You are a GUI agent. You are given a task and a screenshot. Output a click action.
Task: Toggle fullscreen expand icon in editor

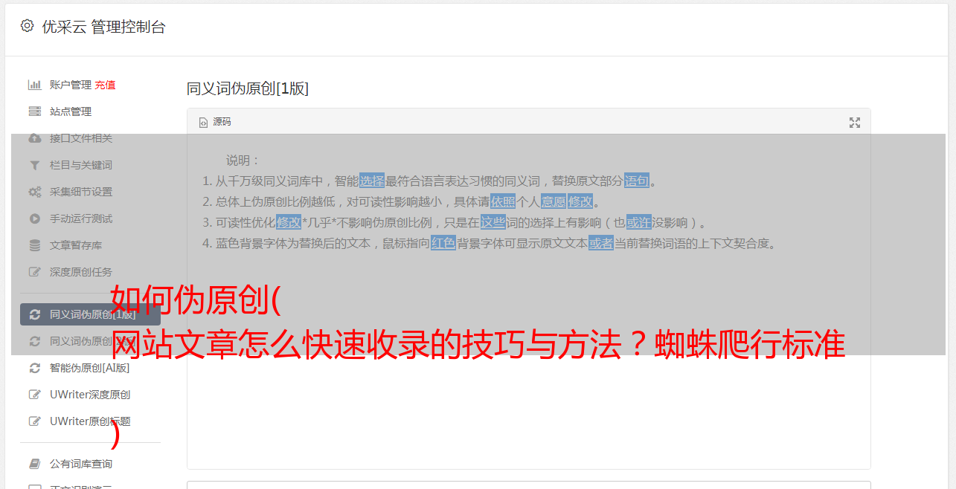[855, 123]
